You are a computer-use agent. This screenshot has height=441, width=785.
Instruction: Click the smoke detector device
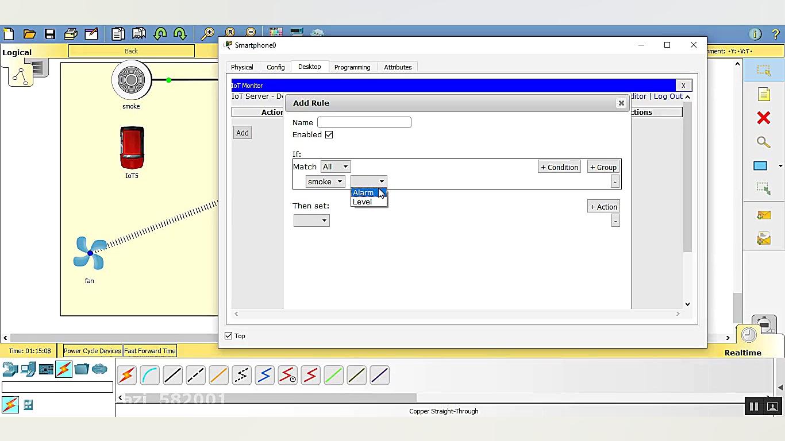pos(132,80)
